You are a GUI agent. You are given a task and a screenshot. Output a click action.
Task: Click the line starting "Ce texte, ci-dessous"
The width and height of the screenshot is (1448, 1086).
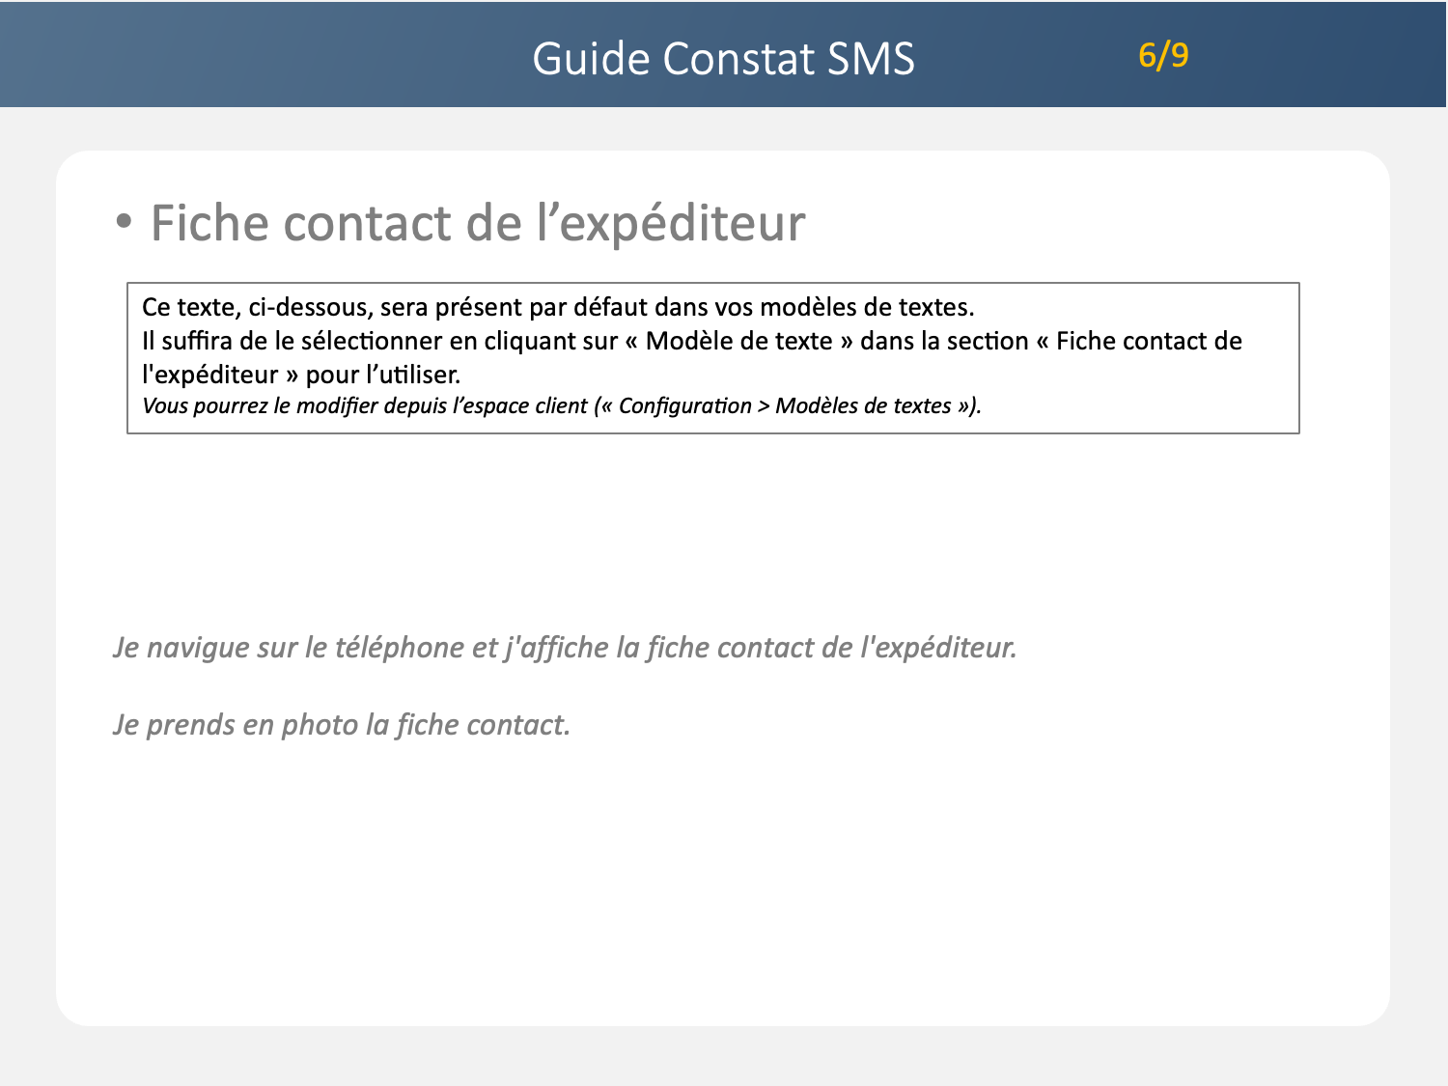pyautogui.click(x=558, y=307)
